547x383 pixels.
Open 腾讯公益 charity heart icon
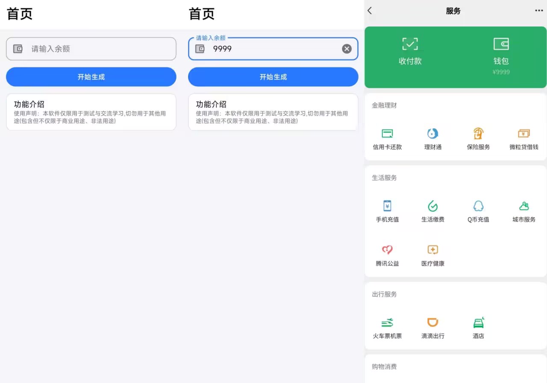387,250
